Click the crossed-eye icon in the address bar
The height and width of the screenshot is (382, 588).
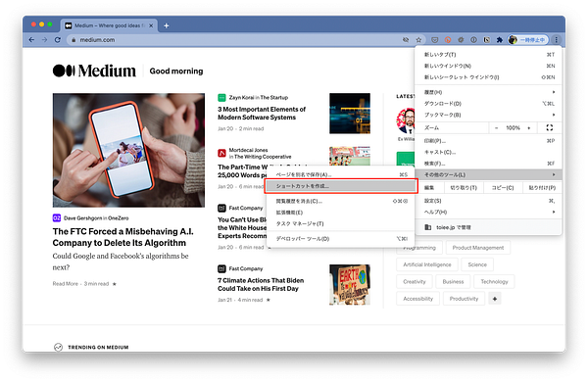click(x=406, y=40)
